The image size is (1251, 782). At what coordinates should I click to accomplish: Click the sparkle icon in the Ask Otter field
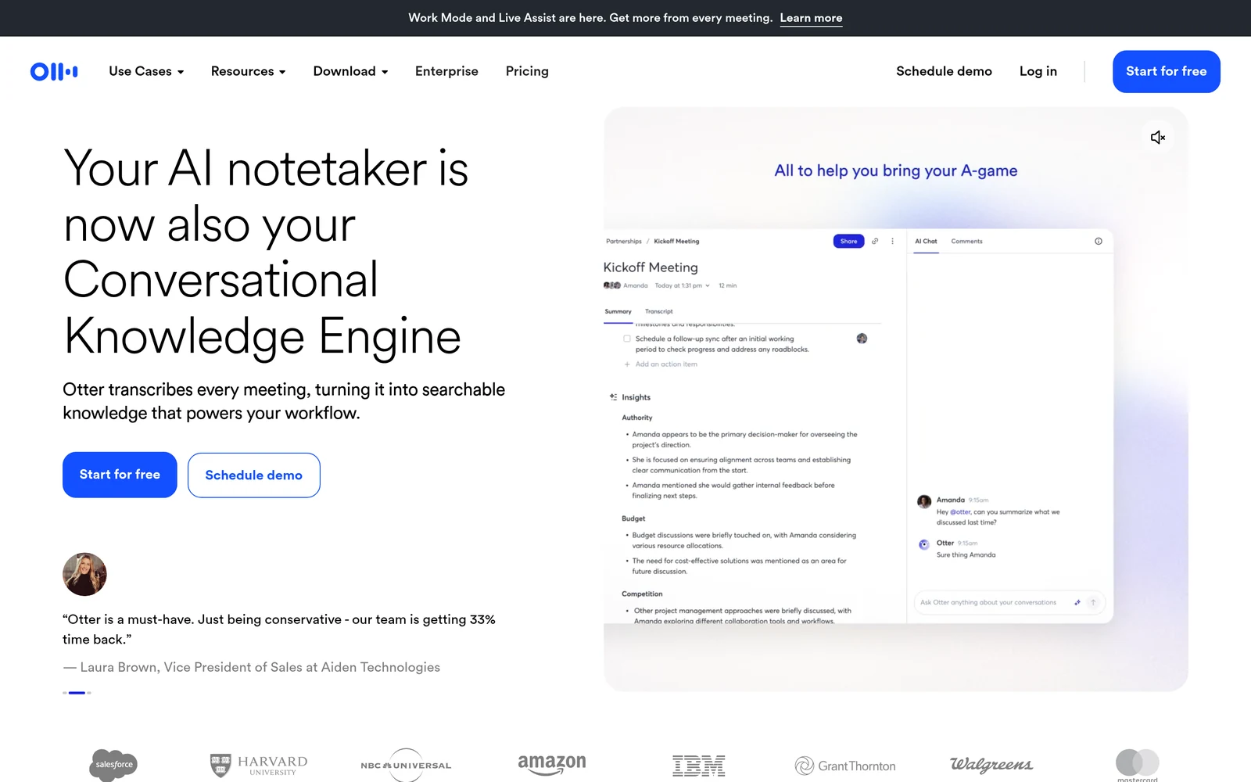(1077, 602)
